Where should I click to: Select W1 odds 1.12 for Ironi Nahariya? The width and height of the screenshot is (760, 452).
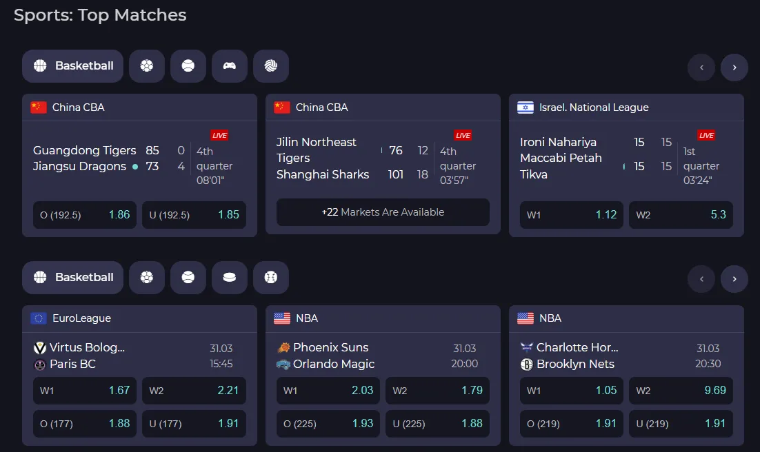571,214
